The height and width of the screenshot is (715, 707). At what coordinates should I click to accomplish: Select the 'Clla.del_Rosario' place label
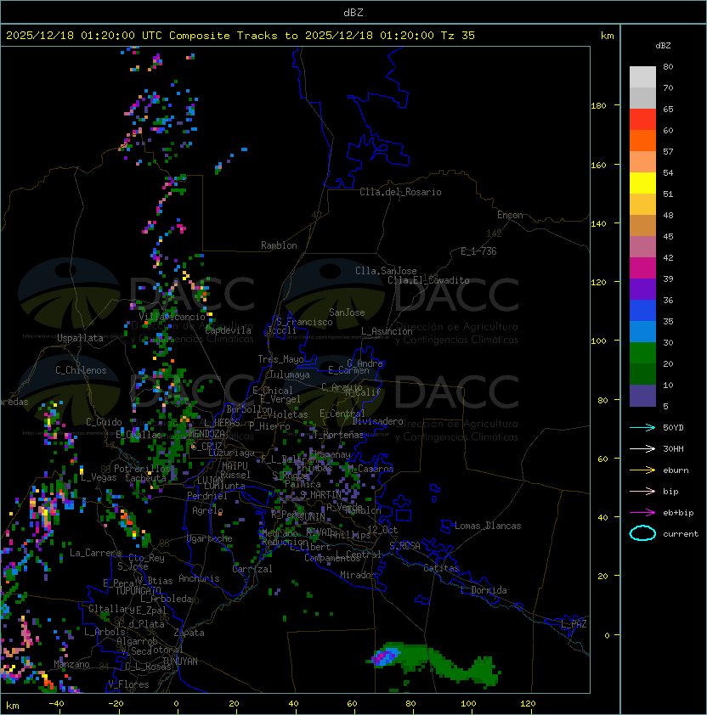(x=400, y=192)
